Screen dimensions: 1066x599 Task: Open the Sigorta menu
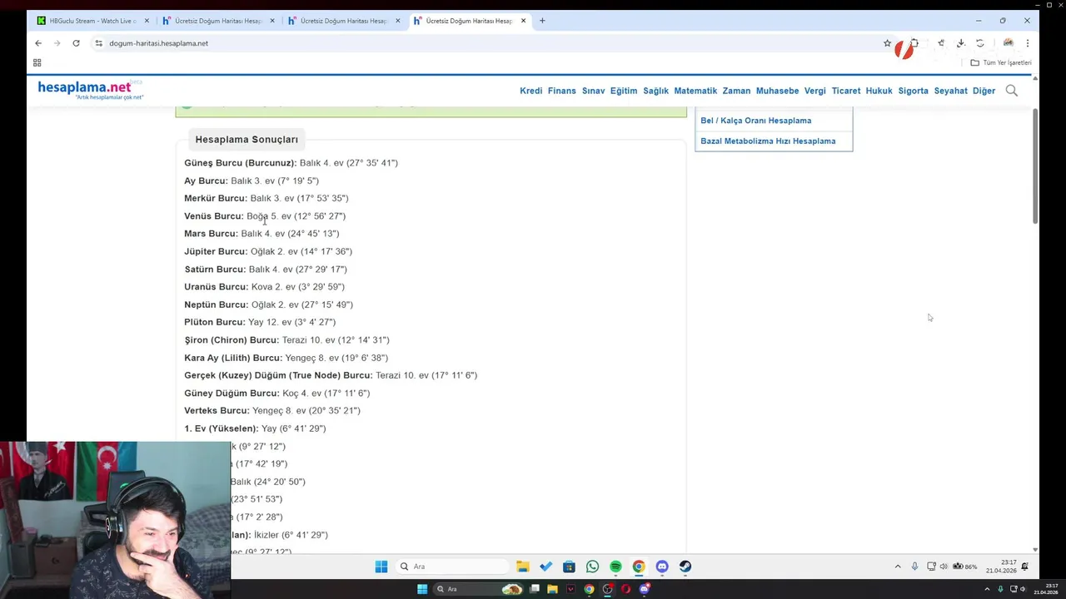pos(913,91)
